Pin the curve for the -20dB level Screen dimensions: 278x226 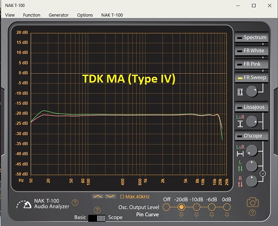[181, 215]
